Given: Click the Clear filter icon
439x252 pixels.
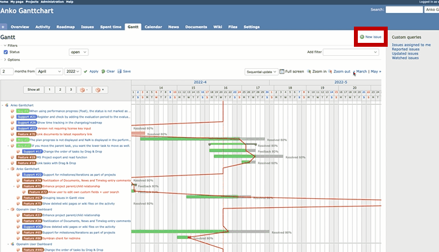Looking at the screenshot, I should pyautogui.click(x=103, y=71).
